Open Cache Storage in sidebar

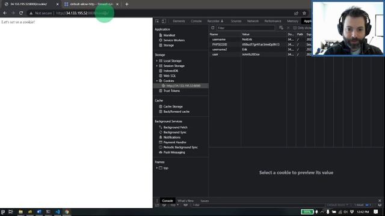[x=173, y=107]
